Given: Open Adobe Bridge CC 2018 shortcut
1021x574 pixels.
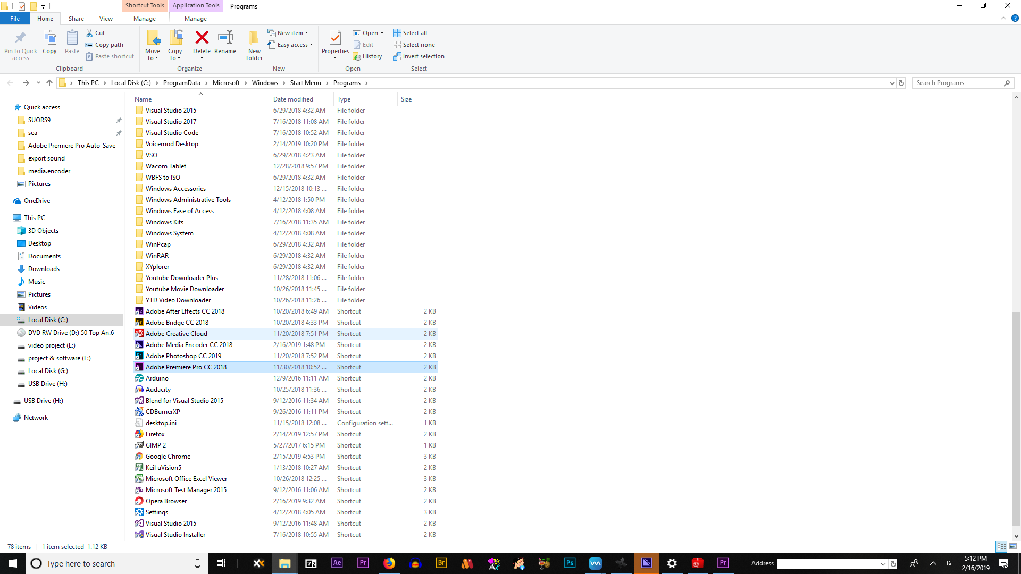Looking at the screenshot, I should click(x=177, y=322).
